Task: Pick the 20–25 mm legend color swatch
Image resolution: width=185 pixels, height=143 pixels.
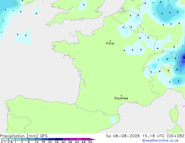Action: click(x=52, y=139)
